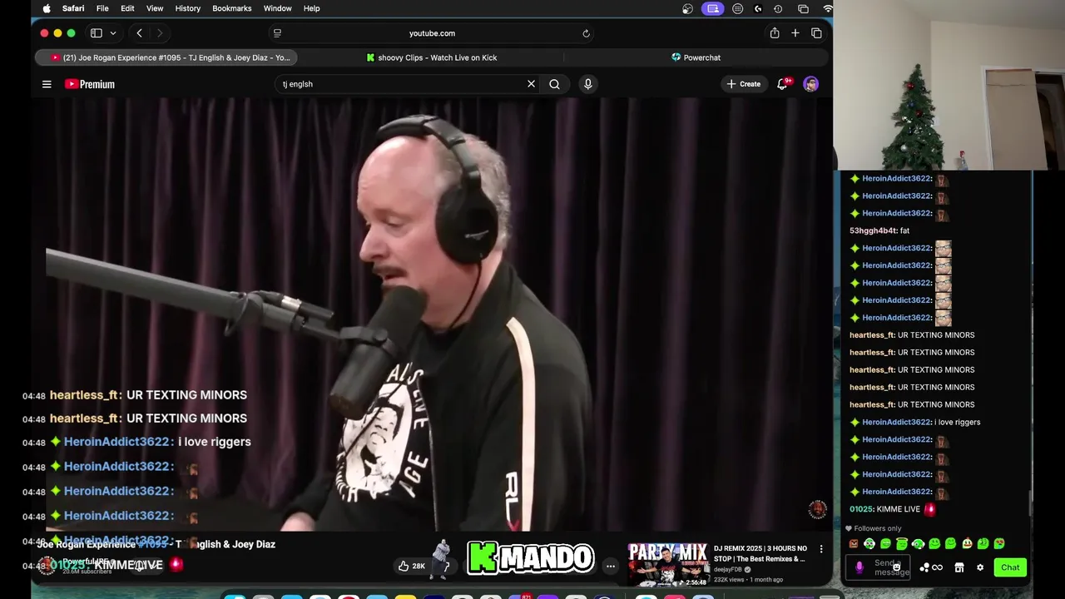This screenshot has width=1065, height=599.
Task: Submit search with the magnifier button
Action: coord(554,84)
